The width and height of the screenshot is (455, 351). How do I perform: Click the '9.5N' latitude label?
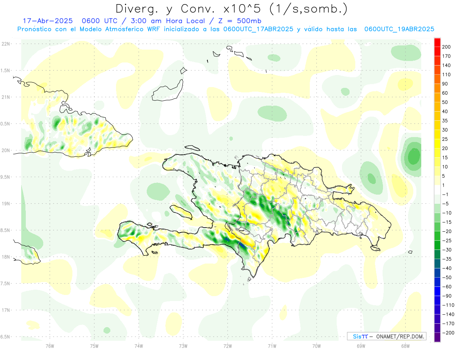pos(6,177)
